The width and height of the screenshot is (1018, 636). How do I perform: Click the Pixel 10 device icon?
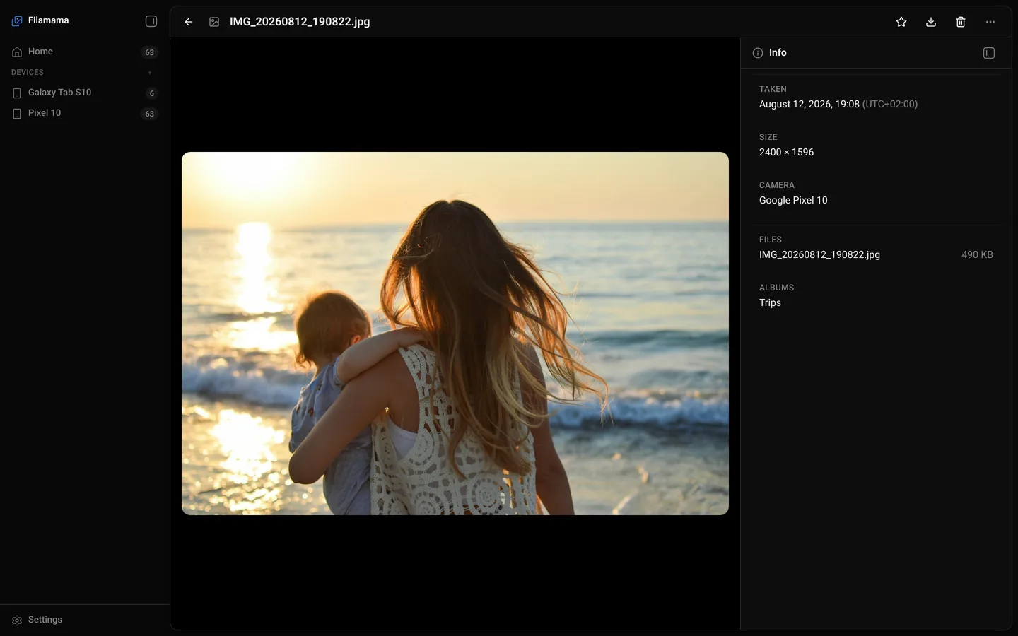(17, 114)
